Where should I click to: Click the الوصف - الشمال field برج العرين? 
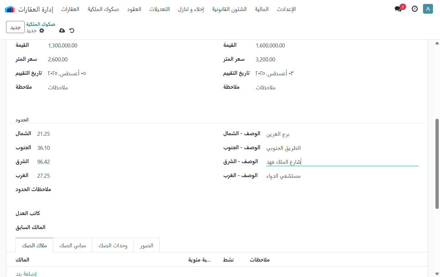point(342,134)
